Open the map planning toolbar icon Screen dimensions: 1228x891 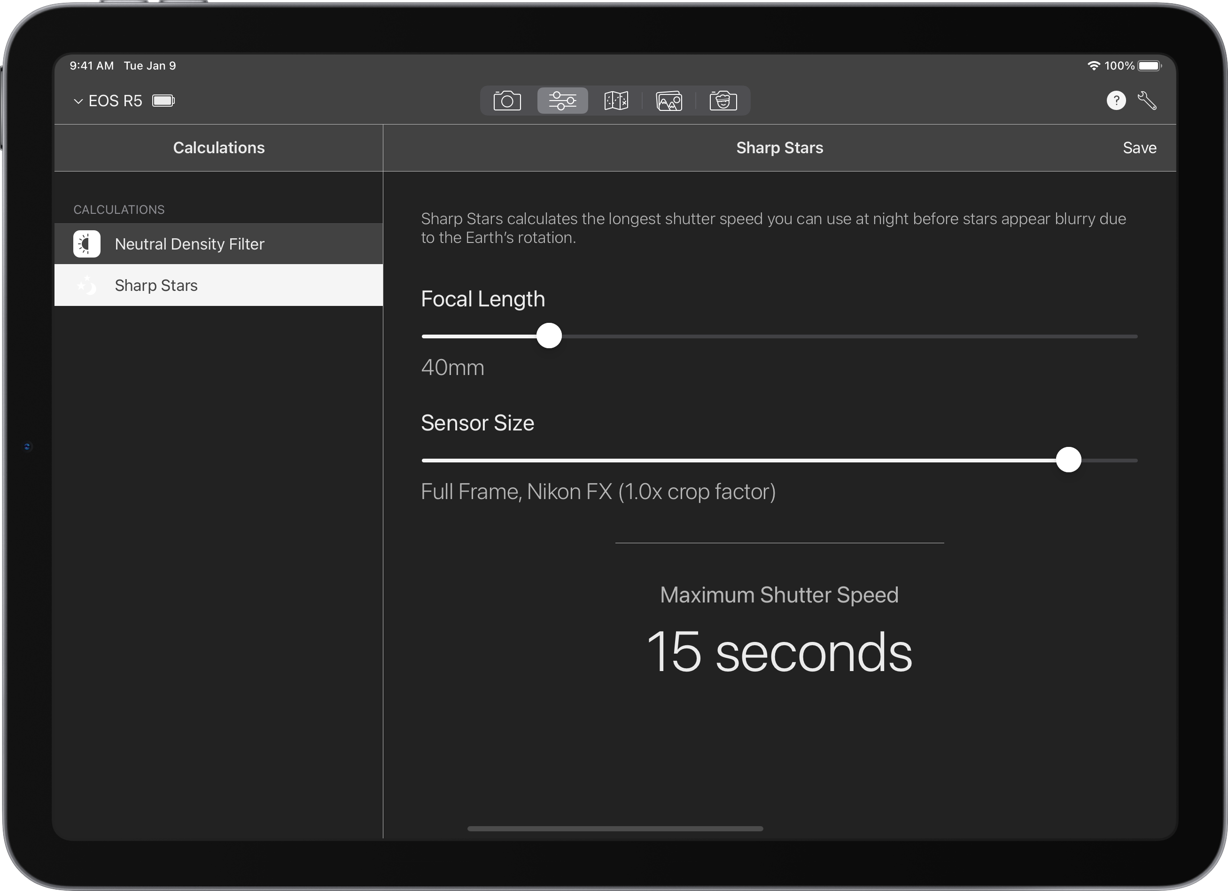pyautogui.click(x=616, y=101)
